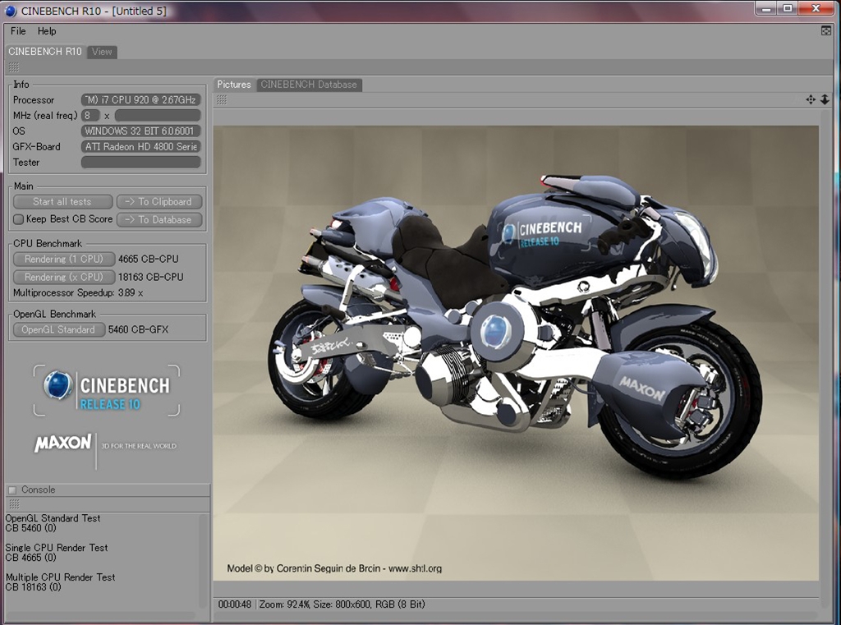
Task: Open the Help menu
Action: tap(47, 31)
